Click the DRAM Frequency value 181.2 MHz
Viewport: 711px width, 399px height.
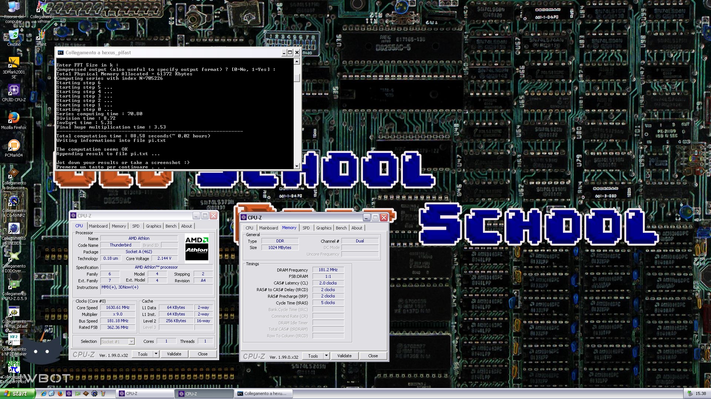[x=328, y=270]
